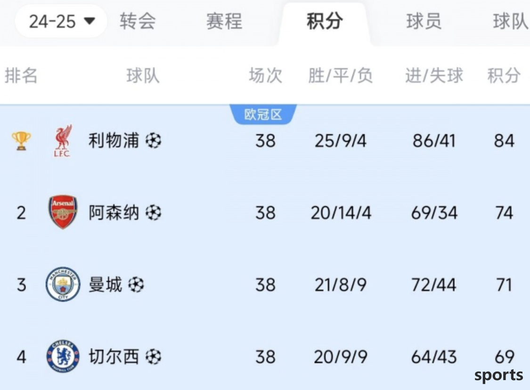This screenshot has width=530, height=390.
Task: Open the 球员 tab
Action: point(424,21)
